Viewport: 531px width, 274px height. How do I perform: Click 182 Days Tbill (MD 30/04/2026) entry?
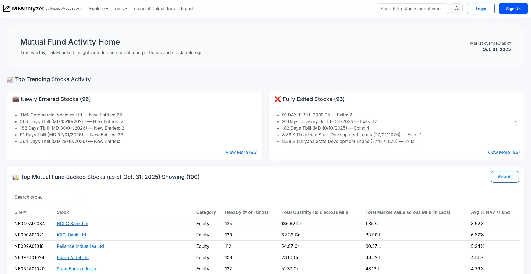click(72, 128)
